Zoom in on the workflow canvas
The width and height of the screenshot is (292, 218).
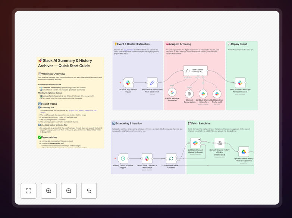pos(48,191)
